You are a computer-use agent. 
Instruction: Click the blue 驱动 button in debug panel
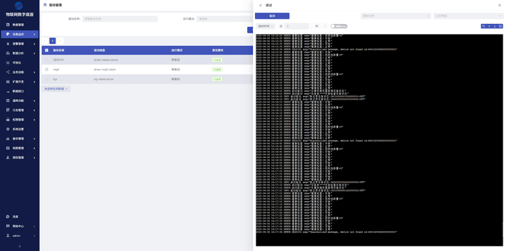click(x=272, y=16)
